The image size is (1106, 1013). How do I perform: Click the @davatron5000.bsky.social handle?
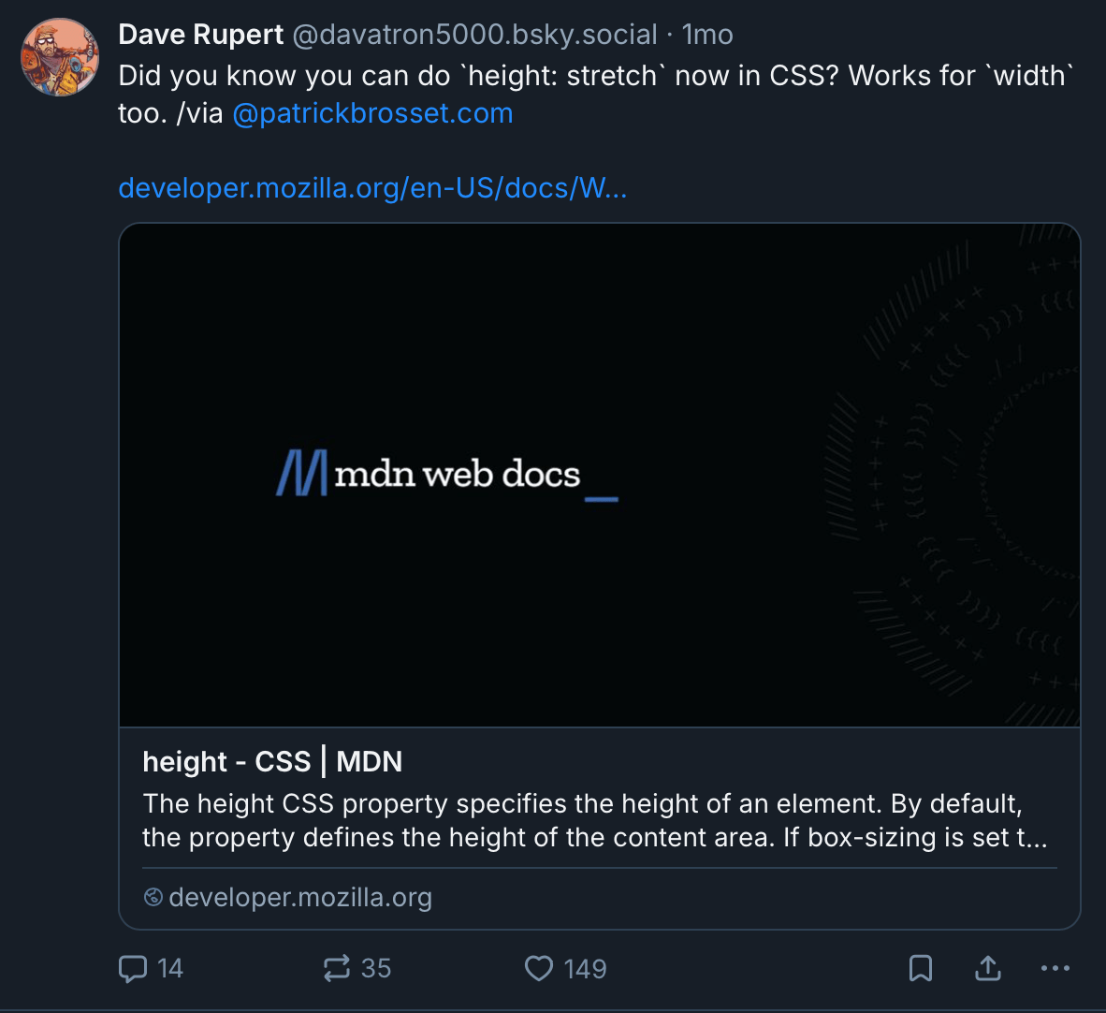(x=474, y=35)
